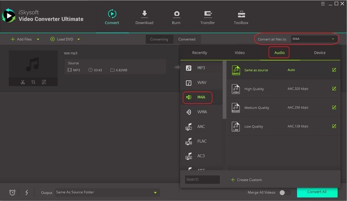
Task: Click the lightning bolt high-speed icon
Action: pyautogui.click(x=27, y=192)
